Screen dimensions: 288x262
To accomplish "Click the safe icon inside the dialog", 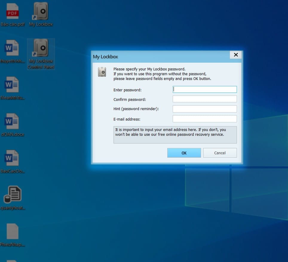I will 102,72.
